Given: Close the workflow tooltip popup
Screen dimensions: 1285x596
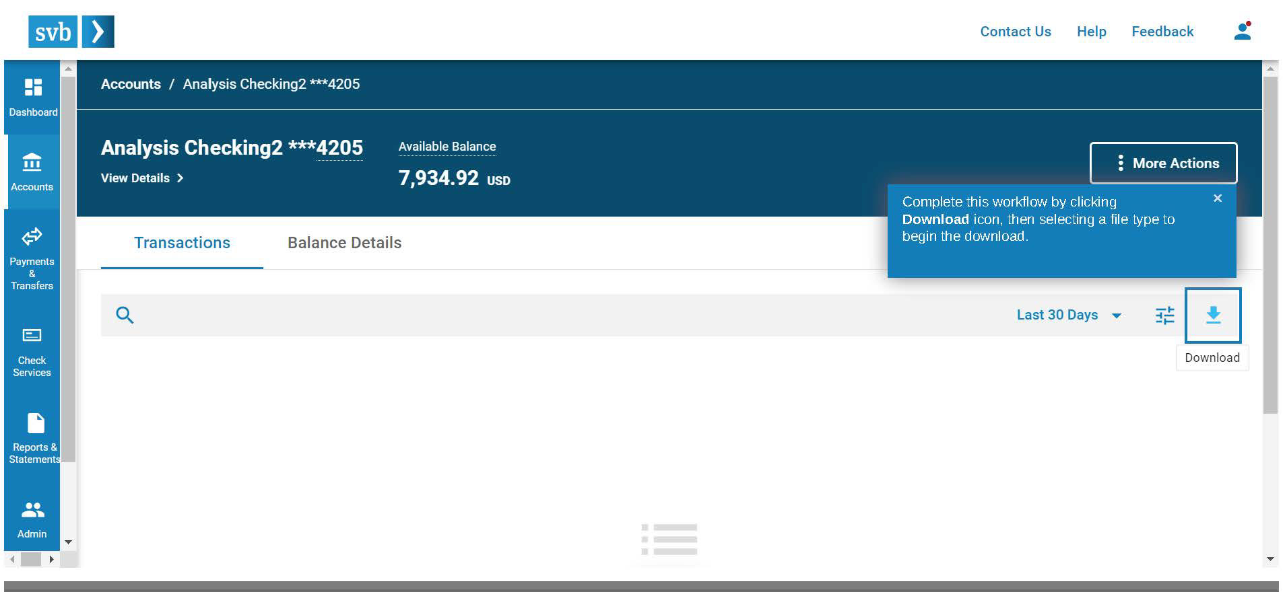Looking at the screenshot, I should click(1218, 198).
